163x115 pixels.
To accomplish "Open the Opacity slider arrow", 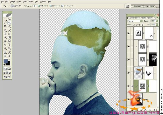I will 157,21.
